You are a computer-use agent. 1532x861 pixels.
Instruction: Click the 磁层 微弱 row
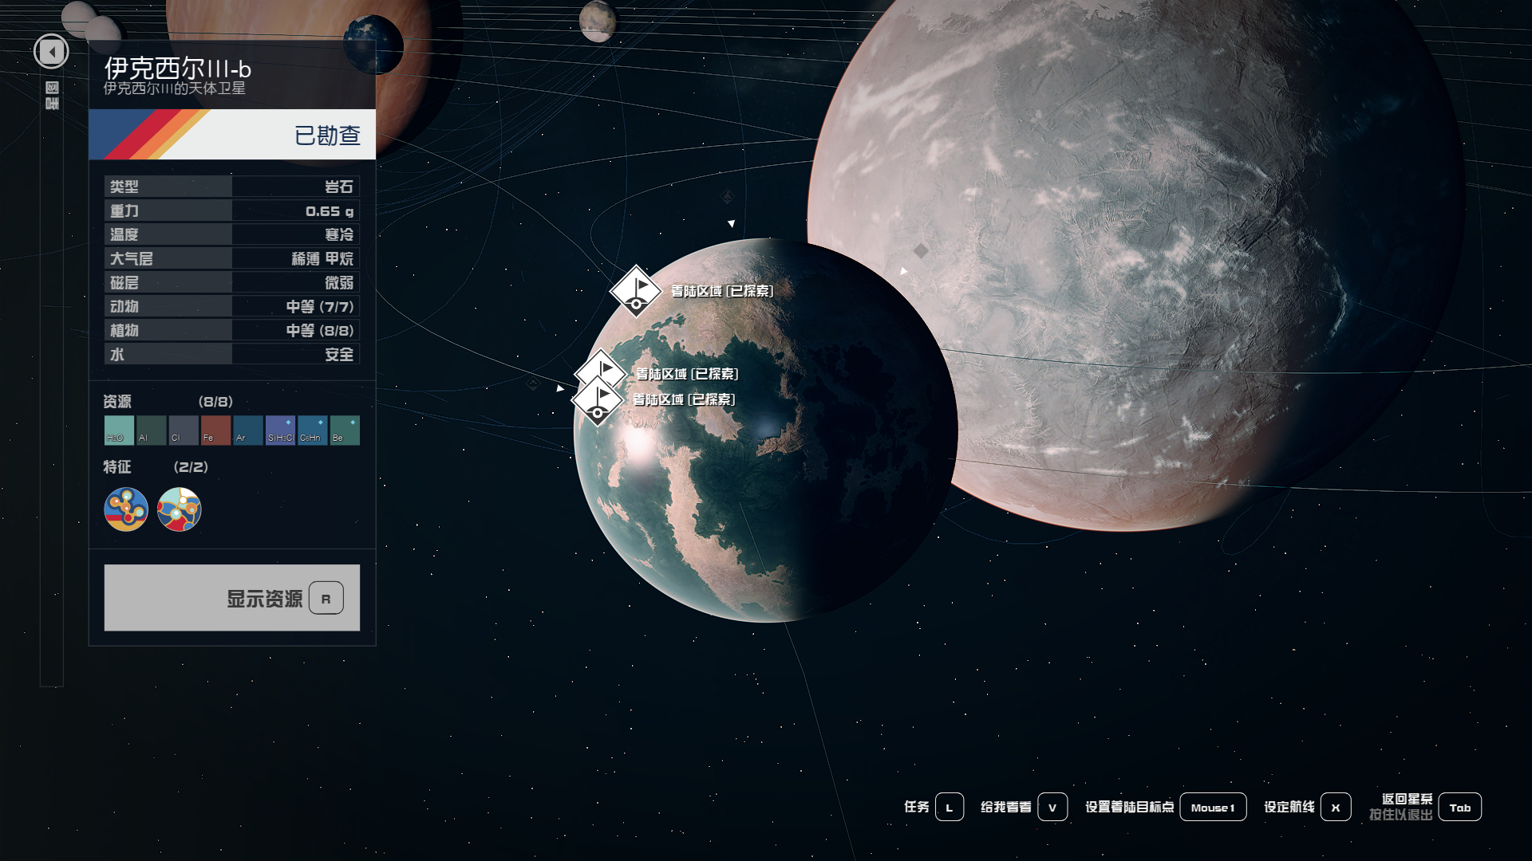[x=232, y=282]
